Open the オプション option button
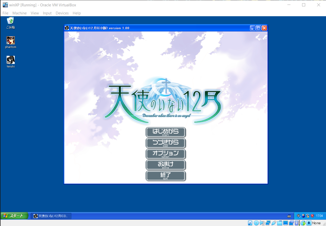 point(166,154)
